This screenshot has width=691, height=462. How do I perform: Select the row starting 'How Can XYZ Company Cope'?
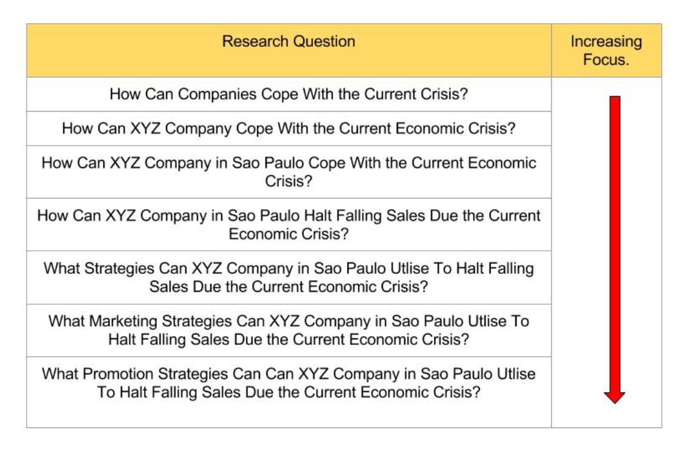(289, 129)
